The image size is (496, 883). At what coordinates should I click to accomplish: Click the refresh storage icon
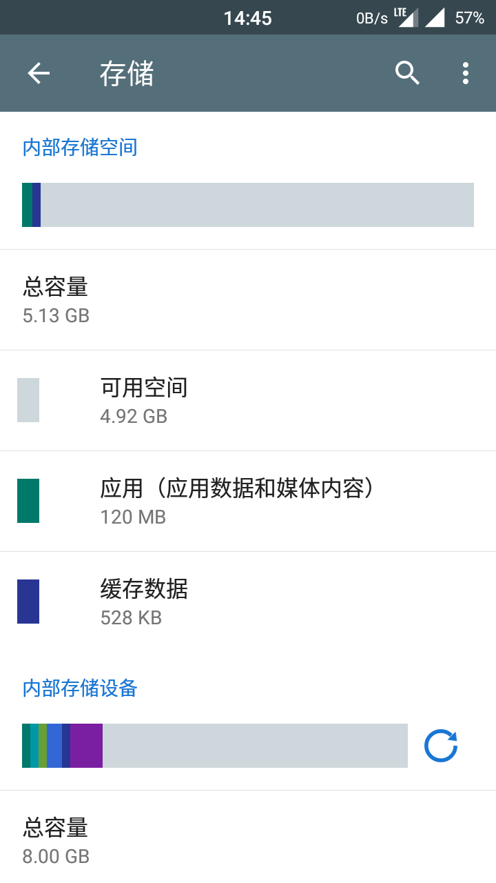point(441,746)
